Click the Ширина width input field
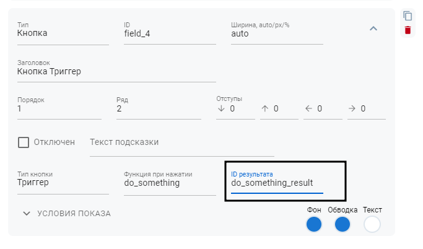 [276, 33]
